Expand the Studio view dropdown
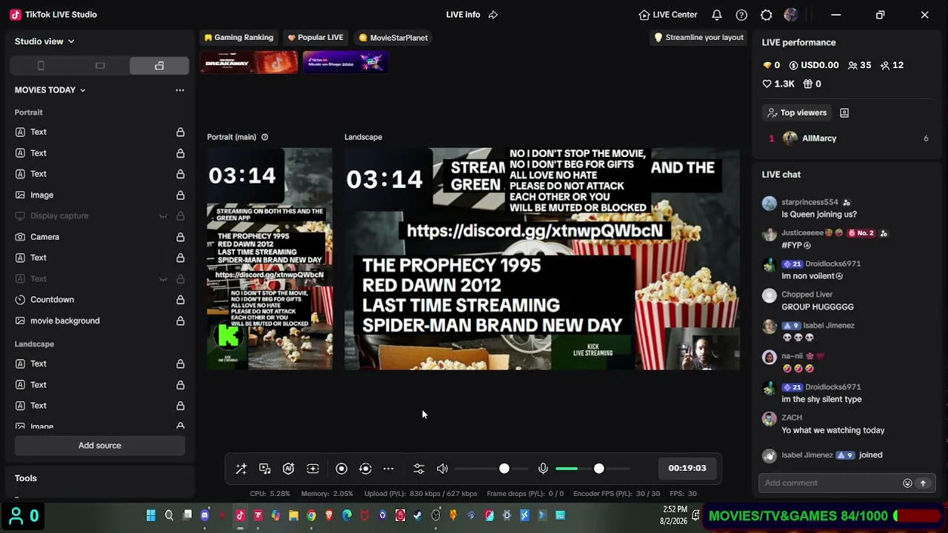Image resolution: width=948 pixels, height=533 pixels. coord(44,41)
